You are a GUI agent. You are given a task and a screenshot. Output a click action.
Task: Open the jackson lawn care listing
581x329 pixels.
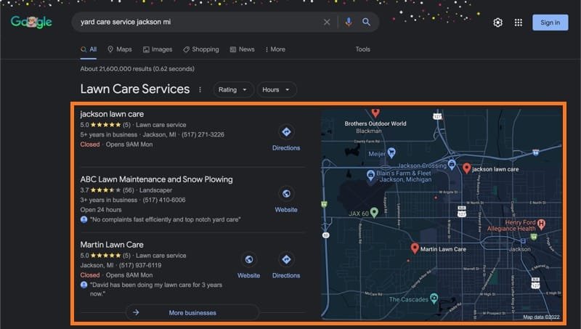112,114
